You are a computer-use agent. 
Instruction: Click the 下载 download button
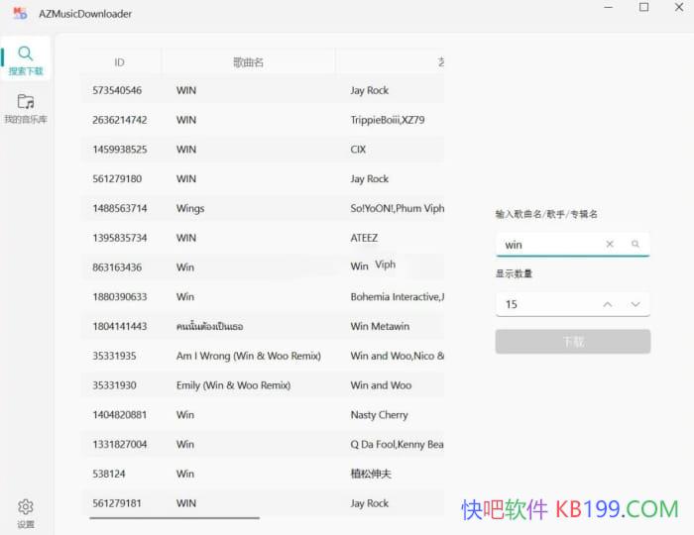(x=573, y=342)
